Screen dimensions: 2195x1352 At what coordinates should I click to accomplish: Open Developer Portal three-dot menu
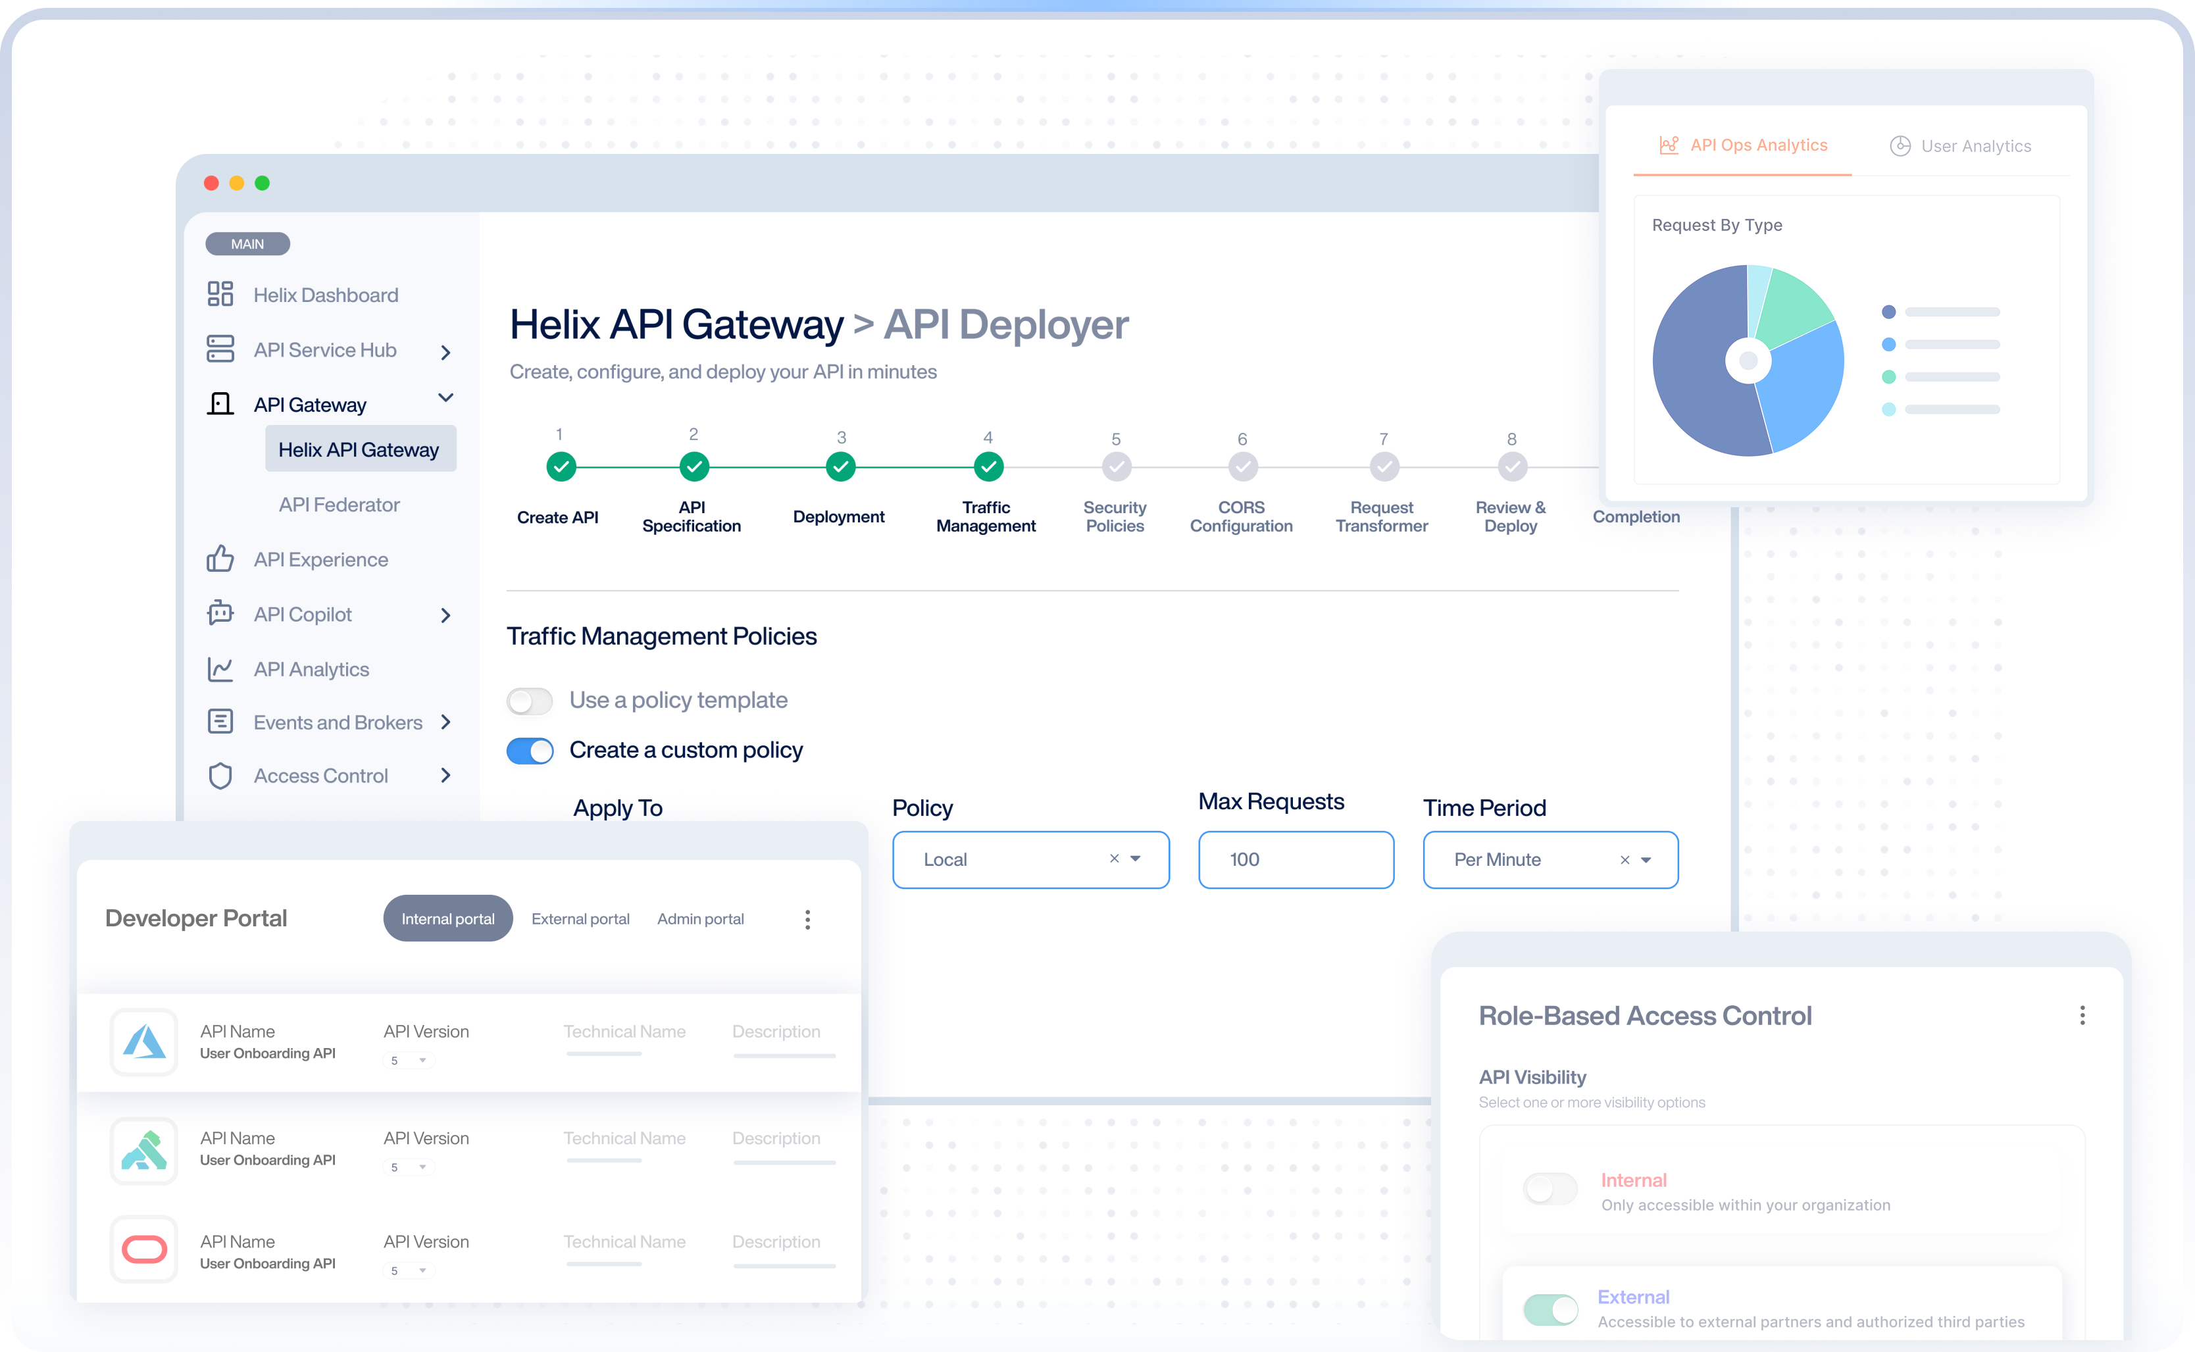tap(807, 919)
